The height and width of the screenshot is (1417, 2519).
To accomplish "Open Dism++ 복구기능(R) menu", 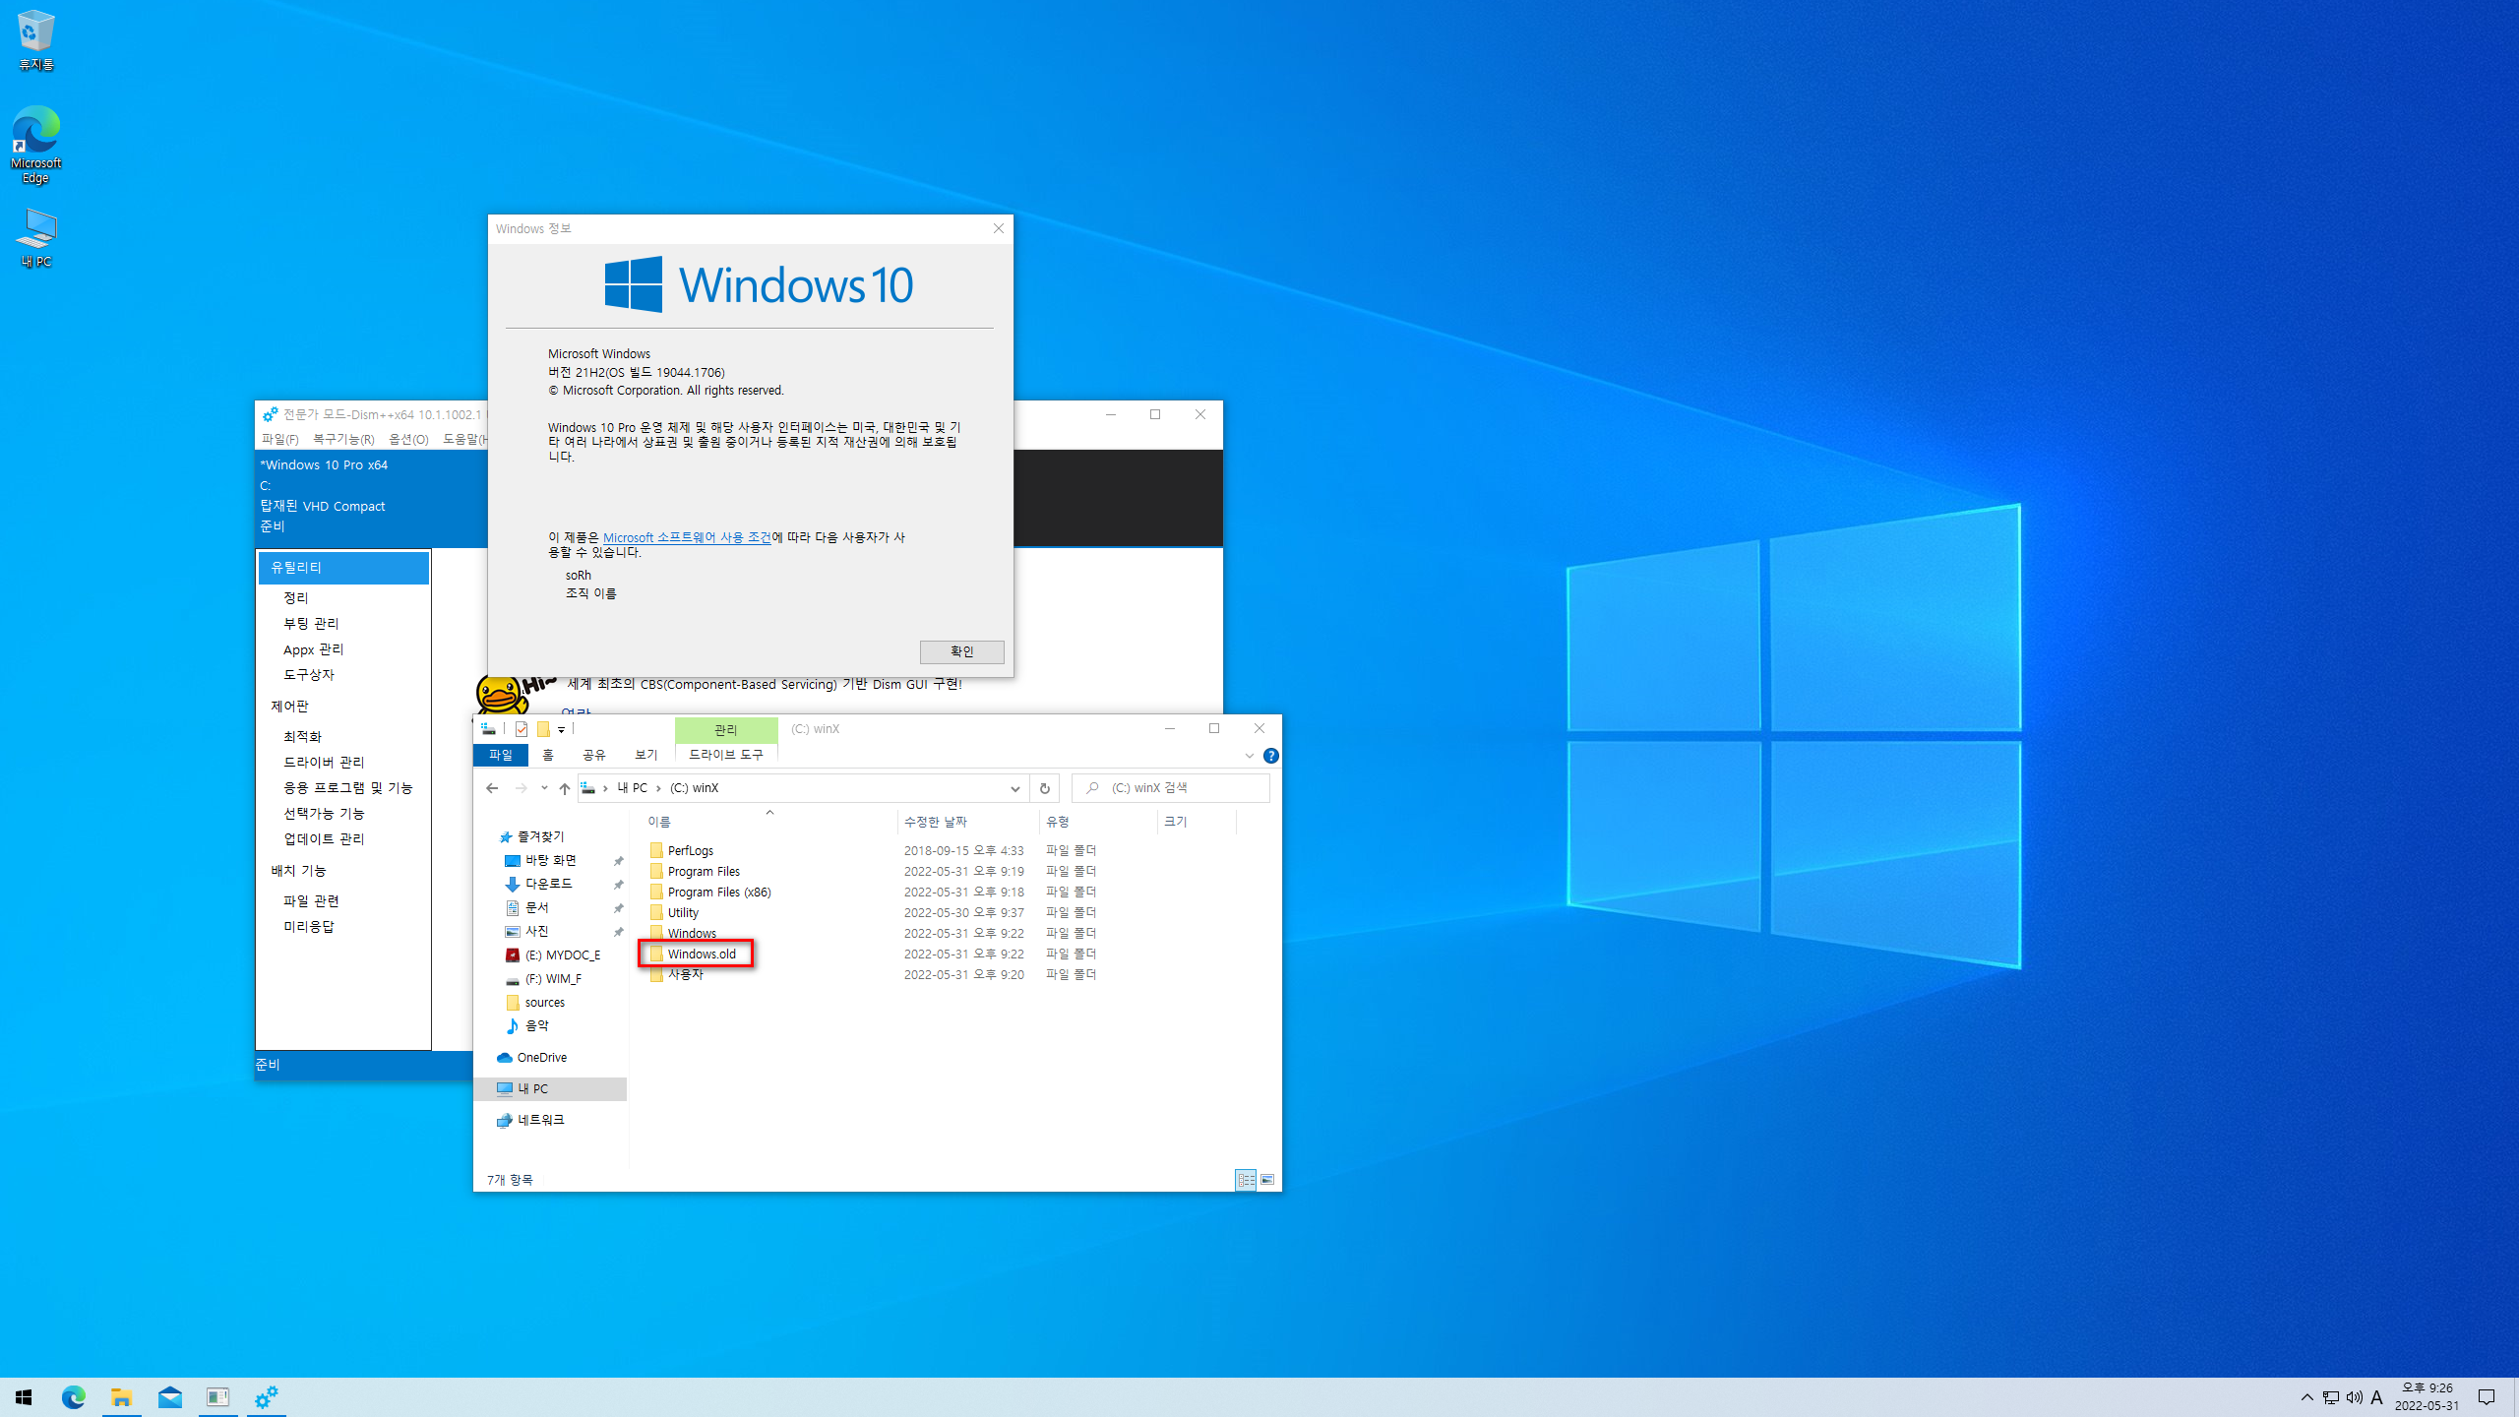I will (342, 439).
